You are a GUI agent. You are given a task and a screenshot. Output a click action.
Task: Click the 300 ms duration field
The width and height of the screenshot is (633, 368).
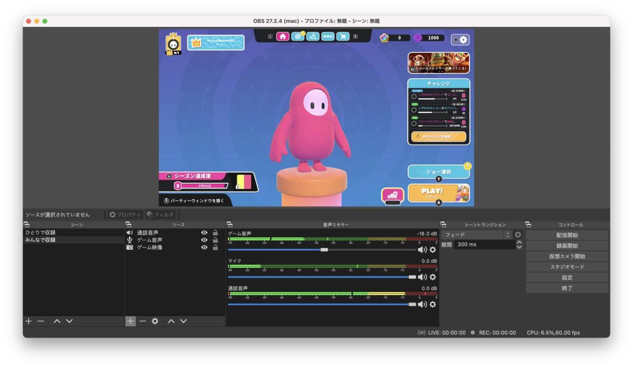(x=485, y=245)
